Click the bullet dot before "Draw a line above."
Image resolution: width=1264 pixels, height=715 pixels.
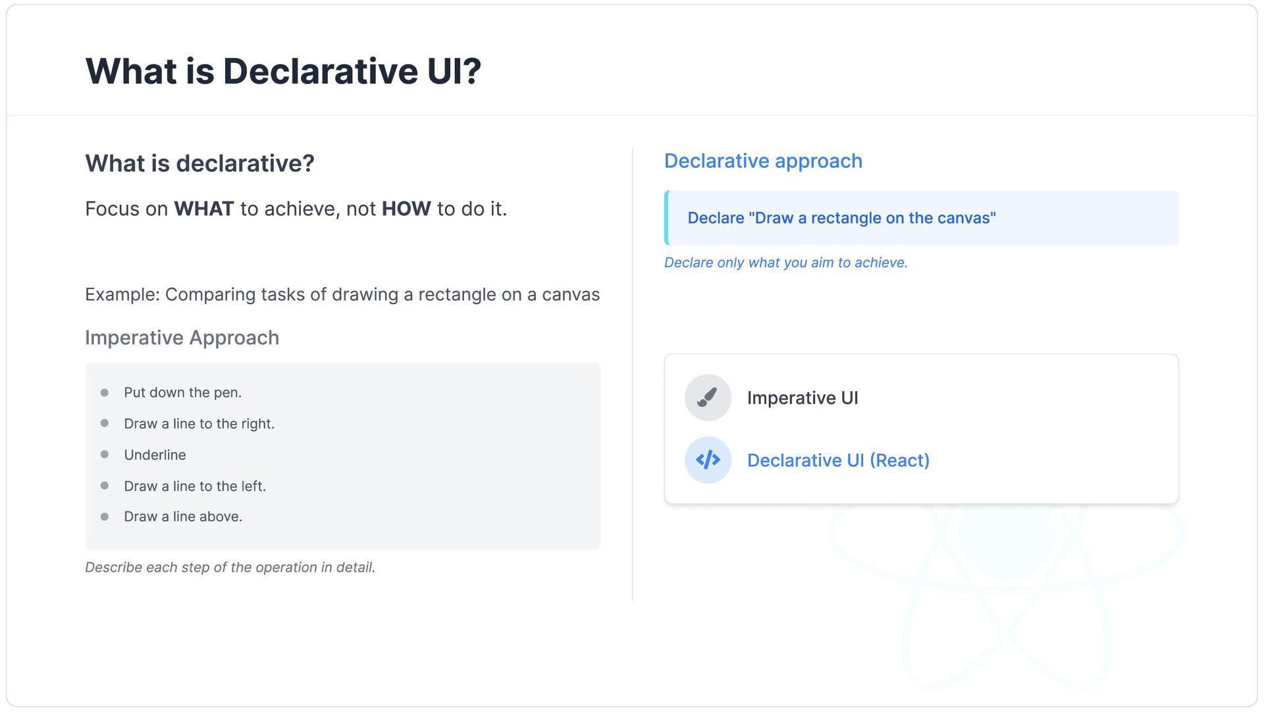coord(104,517)
